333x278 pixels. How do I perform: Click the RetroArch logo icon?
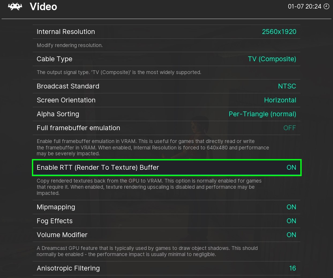tap(15, 7)
